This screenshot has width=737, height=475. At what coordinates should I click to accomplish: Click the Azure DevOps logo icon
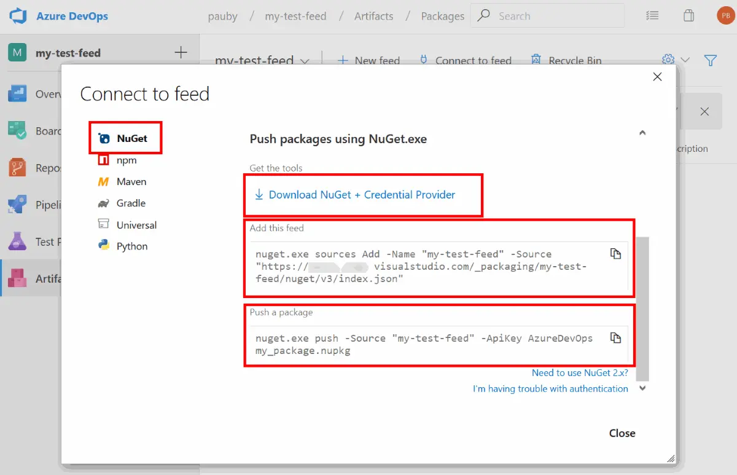point(18,17)
